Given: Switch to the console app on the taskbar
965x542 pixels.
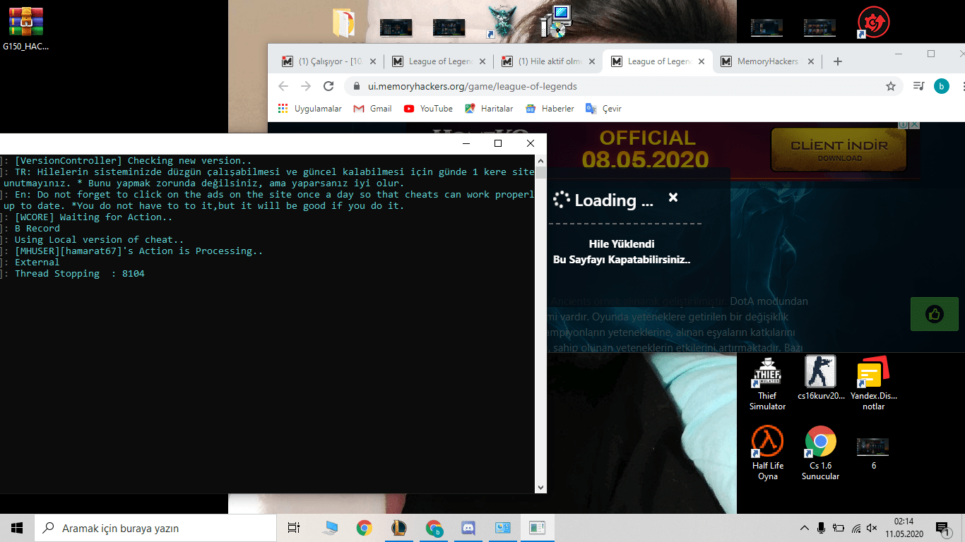Looking at the screenshot, I should [x=537, y=528].
